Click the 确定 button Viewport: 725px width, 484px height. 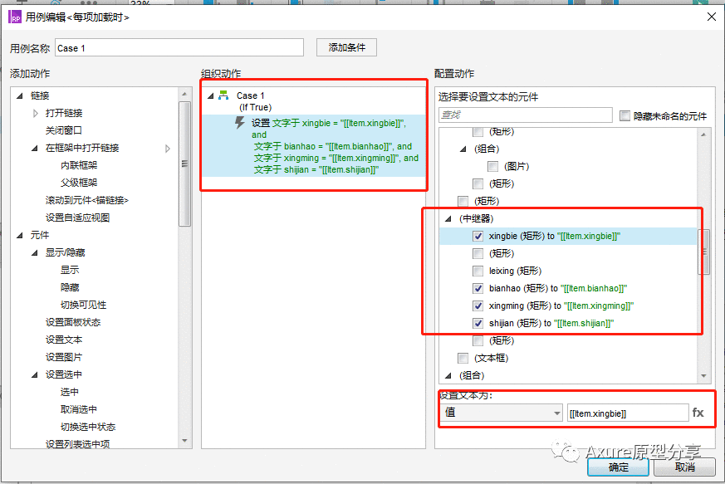click(618, 467)
